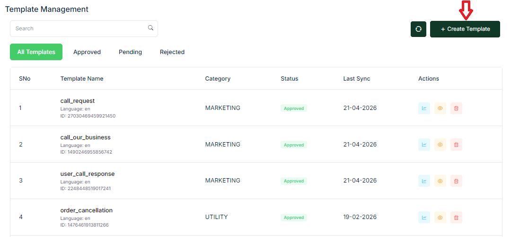511x237 pixels.
Task: Click ID 1476461913811266 text
Action: [x=84, y=225]
